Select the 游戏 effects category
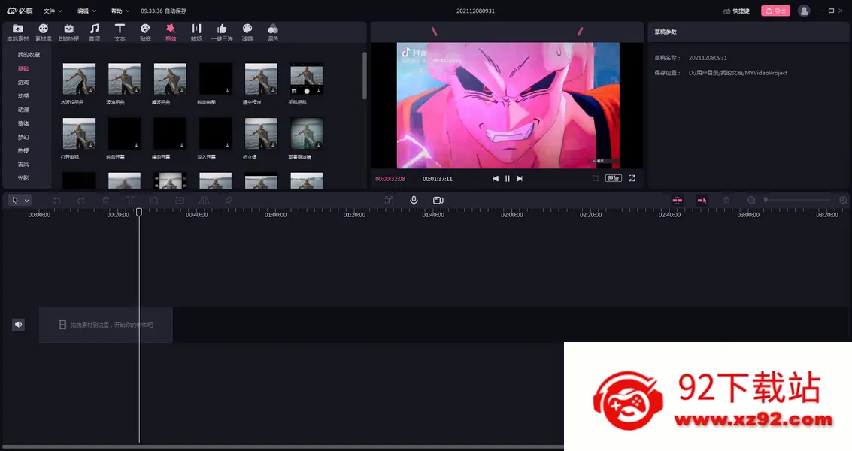This screenshot has height=451, width=852. pyautogui.click(x=23, y=82)
